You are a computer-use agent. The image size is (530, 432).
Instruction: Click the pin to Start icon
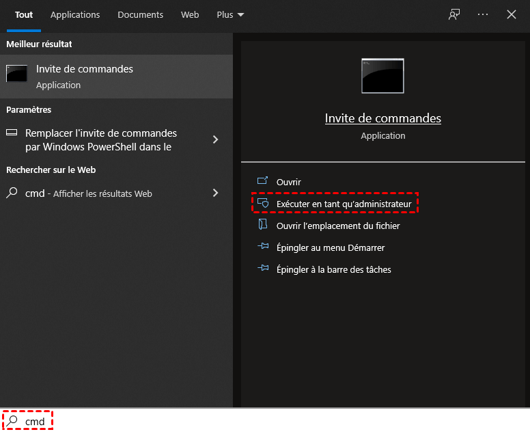click(263, 247)
